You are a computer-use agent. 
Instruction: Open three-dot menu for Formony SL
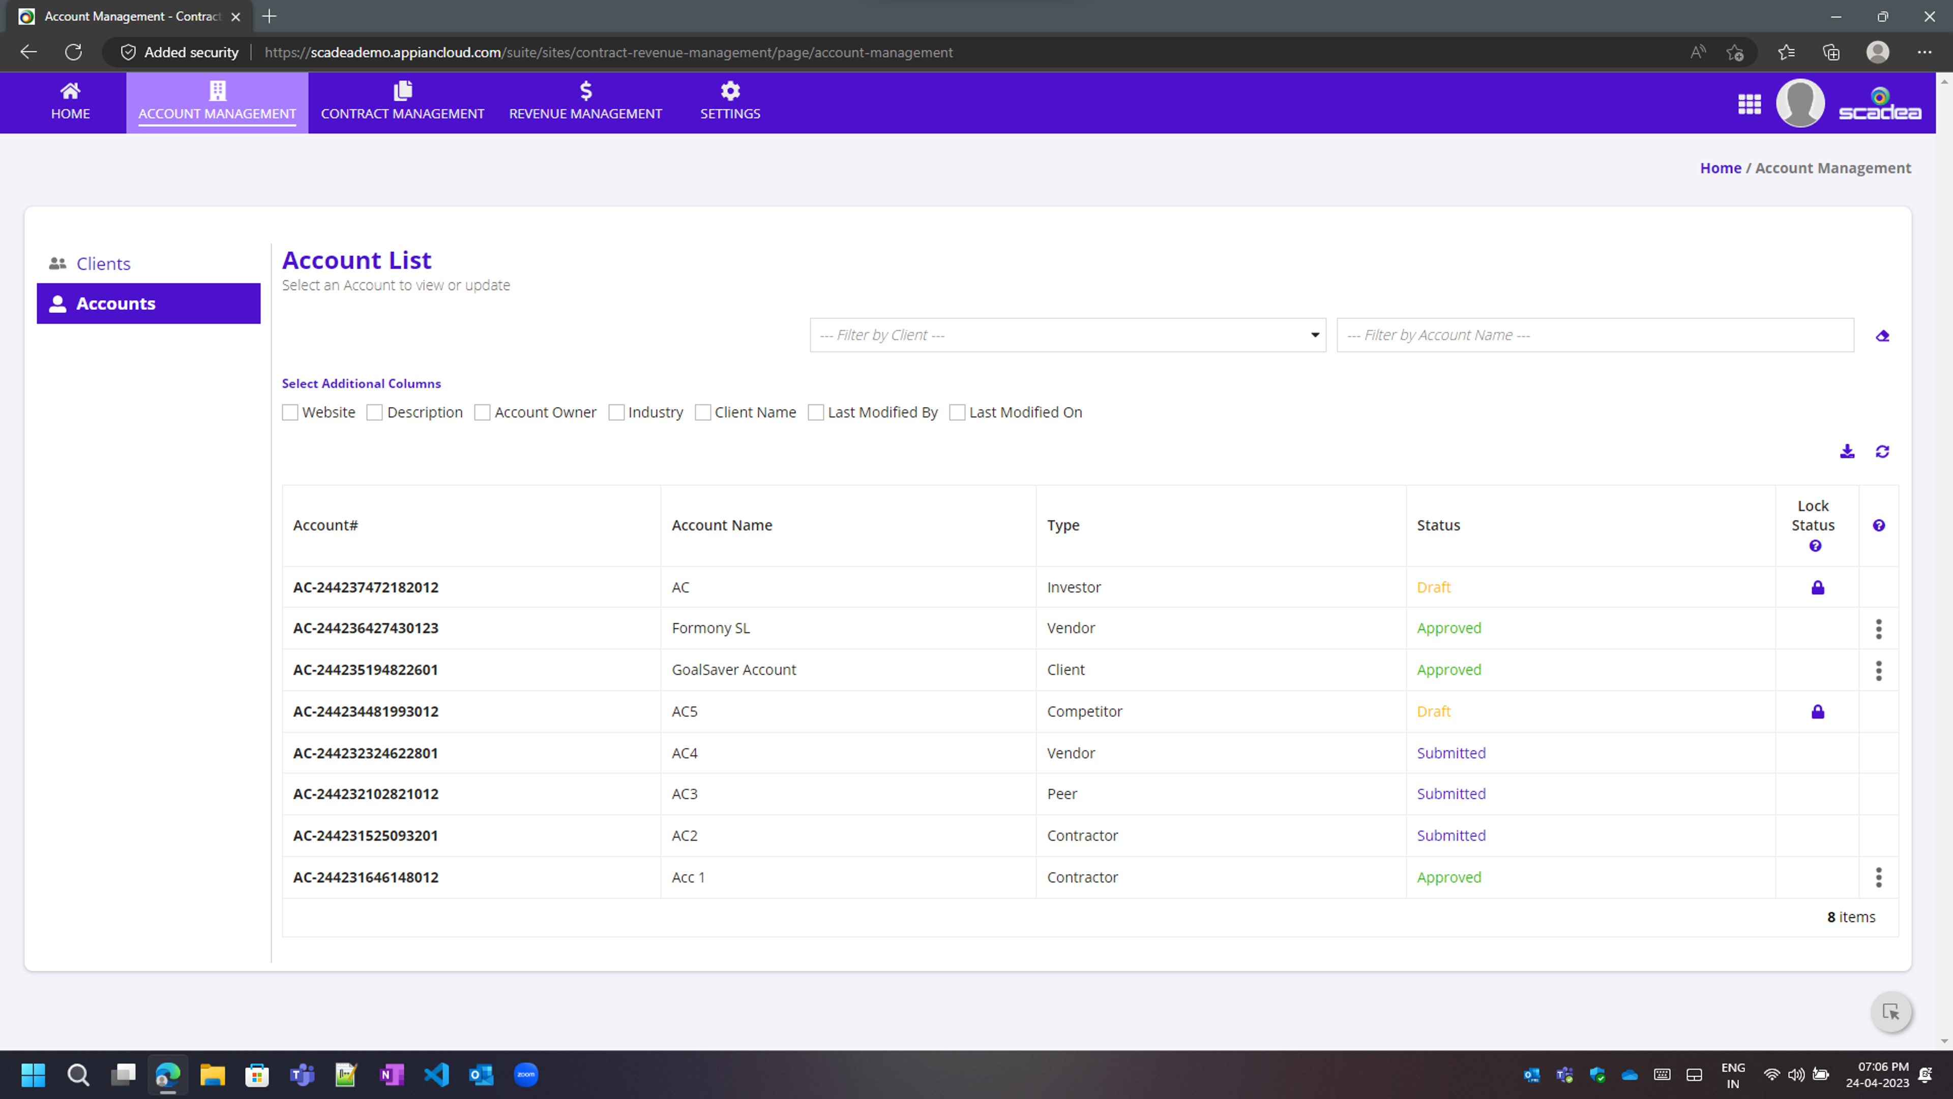point(1879,629)
